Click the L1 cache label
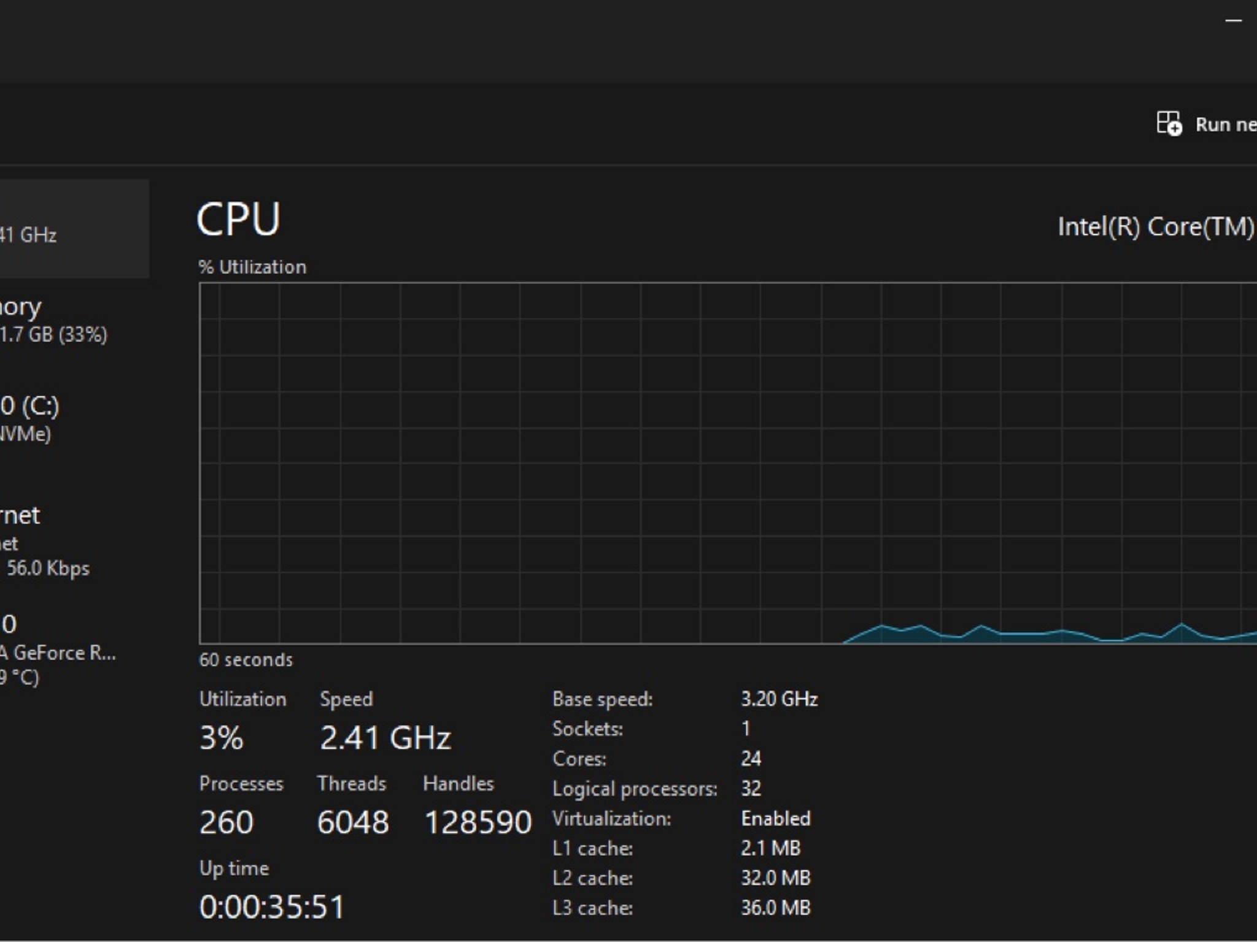The image size is (1257, 942). coord(592,848)
